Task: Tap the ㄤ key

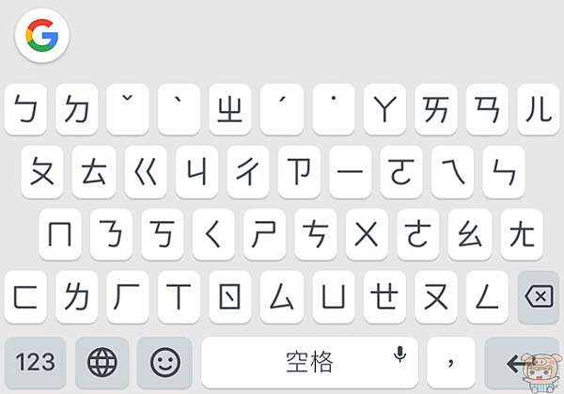Action: [x=522, y=234]
